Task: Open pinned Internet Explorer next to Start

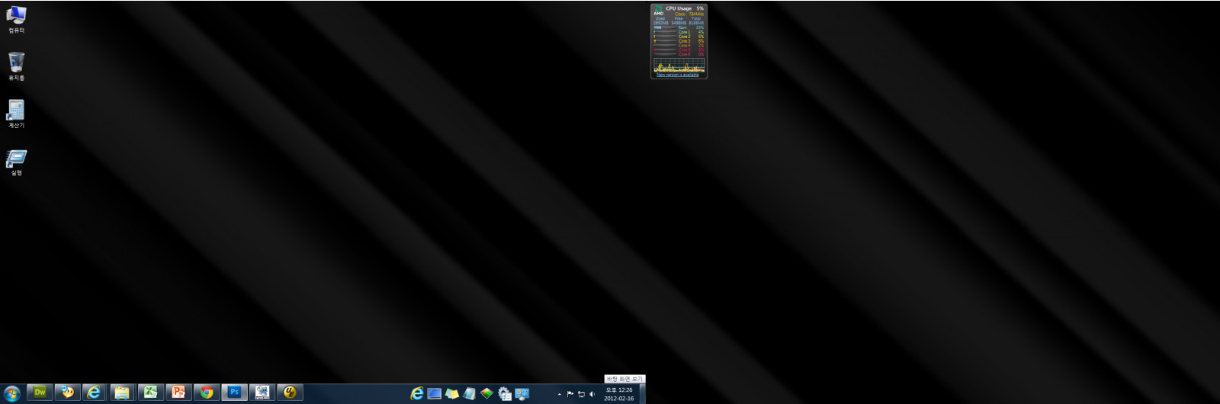Action: point(94,393)
